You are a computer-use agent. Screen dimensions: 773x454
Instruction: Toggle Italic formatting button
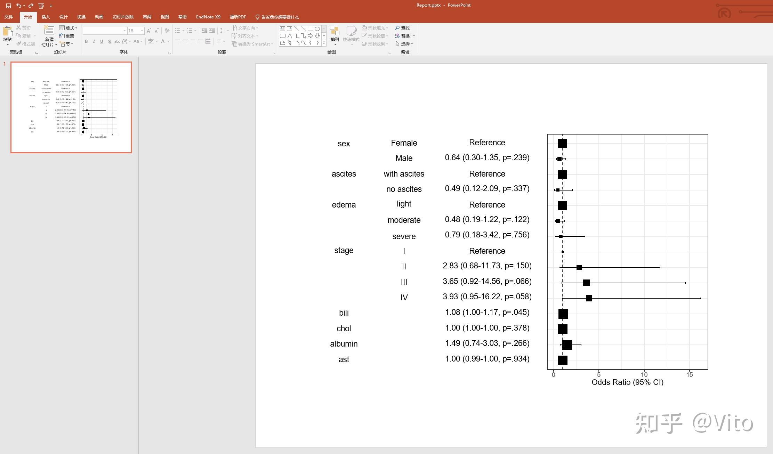point(94,41)
